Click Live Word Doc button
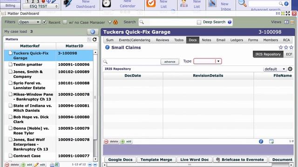The width and height of the screenshot is (298, 167). [195, 160]
